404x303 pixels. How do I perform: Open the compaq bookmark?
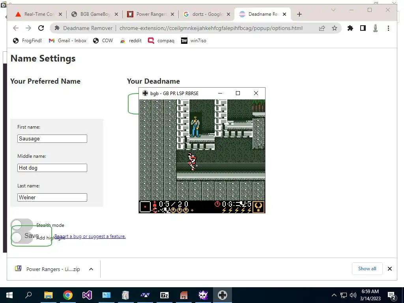(x=161, y=41)
